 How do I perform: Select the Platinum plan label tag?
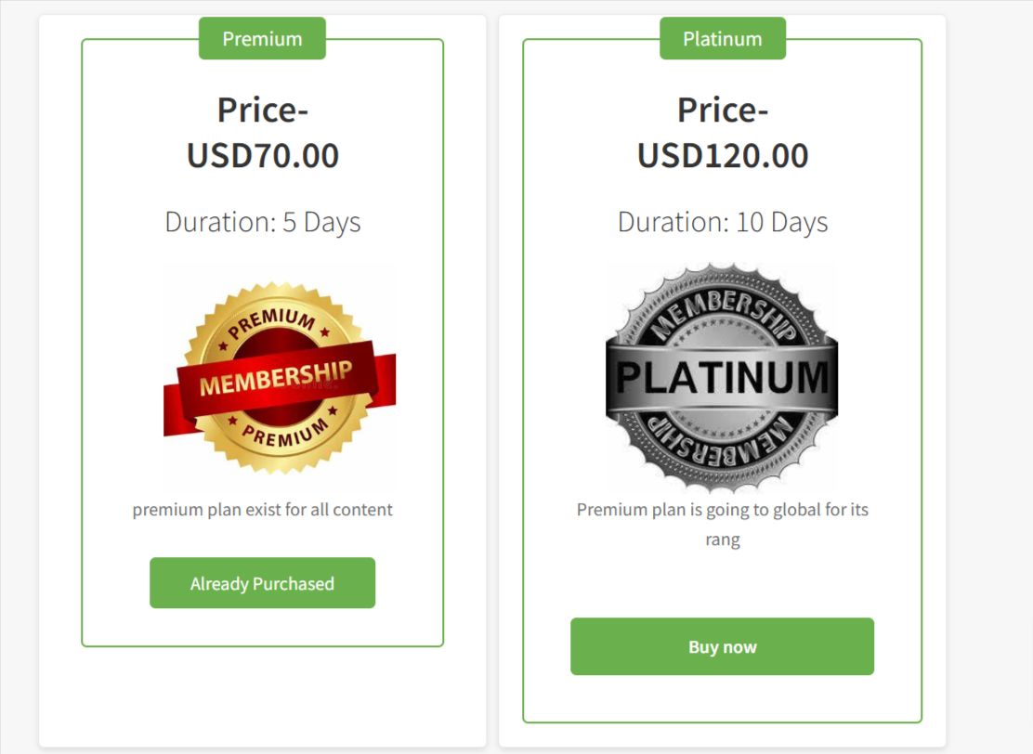click(x=722, y=39)
